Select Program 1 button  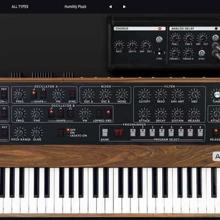click(133, 133)
